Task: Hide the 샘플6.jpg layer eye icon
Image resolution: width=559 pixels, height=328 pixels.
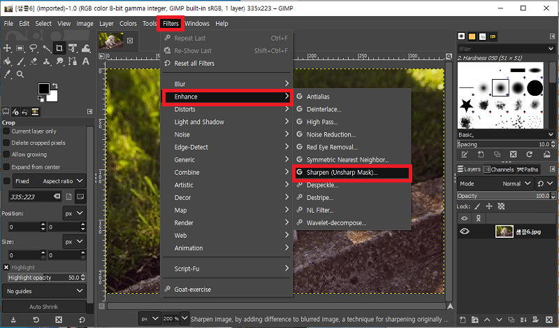Action: tap(464, 231)
